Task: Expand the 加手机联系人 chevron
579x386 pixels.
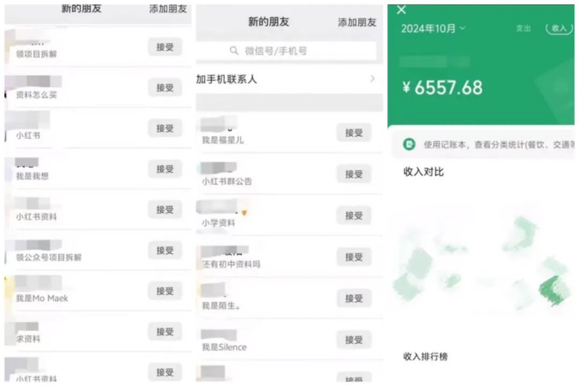Action: [372, 79]
